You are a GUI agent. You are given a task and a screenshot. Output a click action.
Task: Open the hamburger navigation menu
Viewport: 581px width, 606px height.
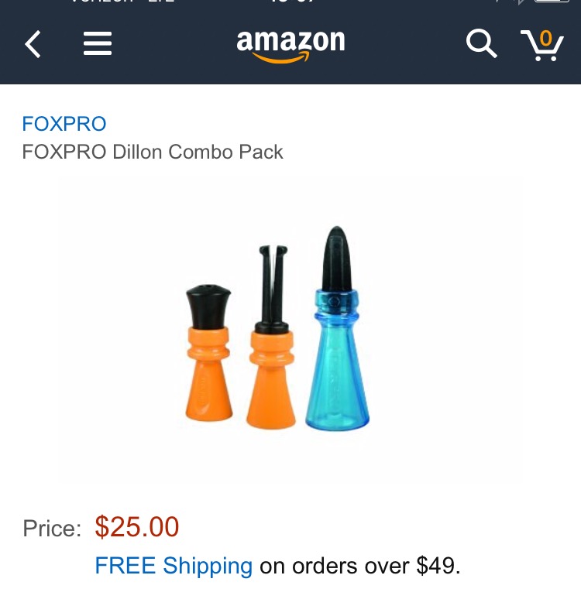coord(98,43)
